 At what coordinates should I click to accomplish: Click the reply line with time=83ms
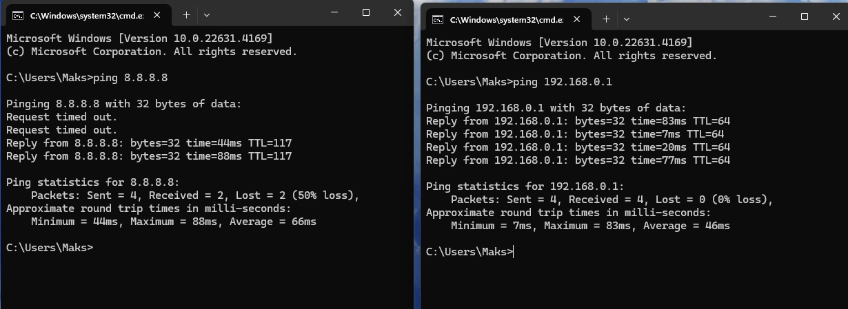pos(578,121)
